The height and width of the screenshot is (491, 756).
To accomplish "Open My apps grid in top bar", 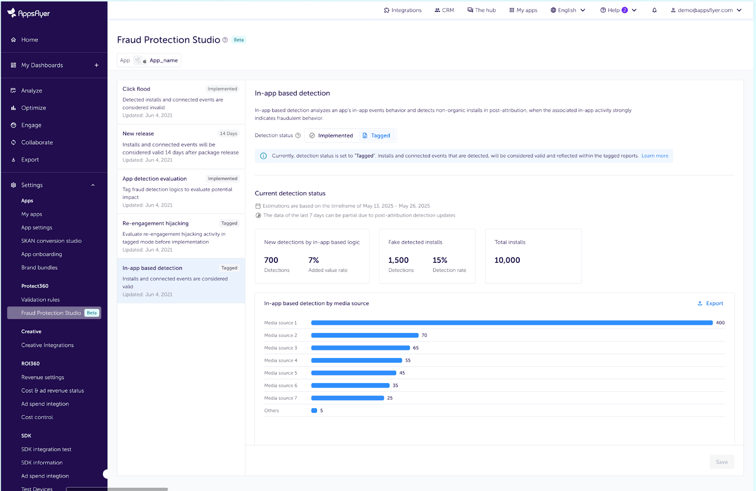I will click(x=523, y=10).
